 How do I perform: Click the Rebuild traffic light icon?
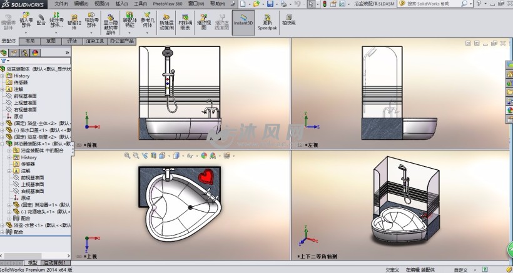325,4
